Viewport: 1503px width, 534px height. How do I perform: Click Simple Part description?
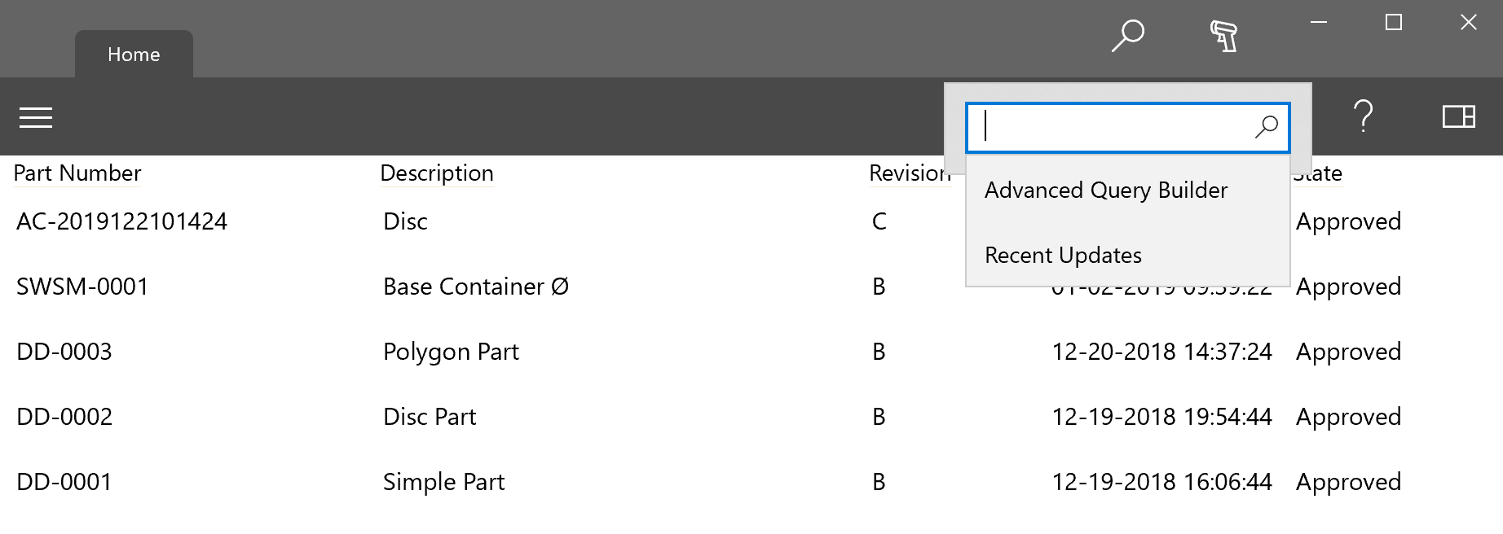pyautogui.click(x=443, y=483)
